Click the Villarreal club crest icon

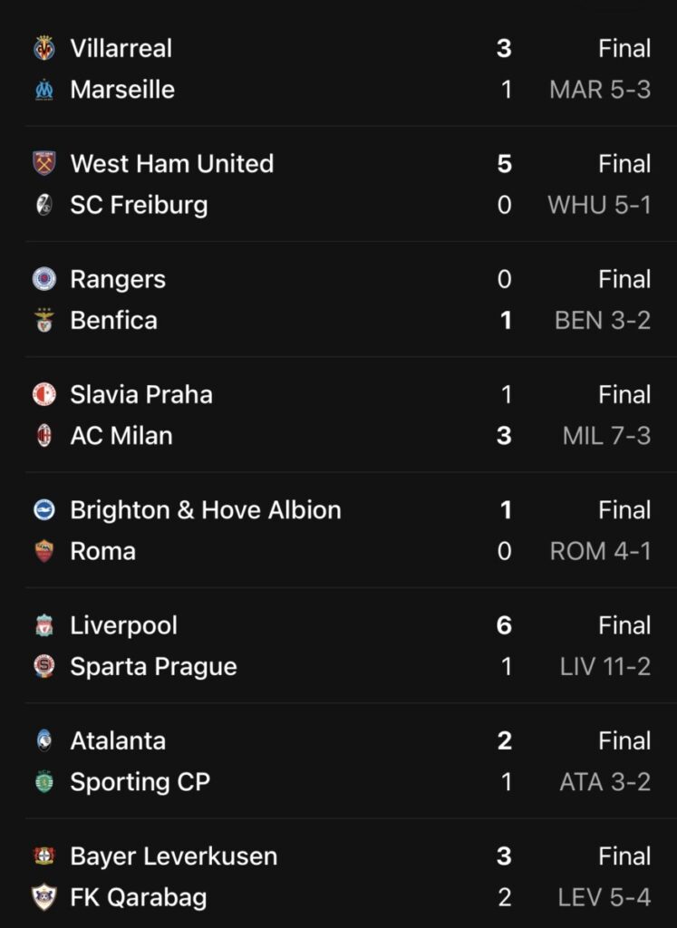[x=44, y=48]
